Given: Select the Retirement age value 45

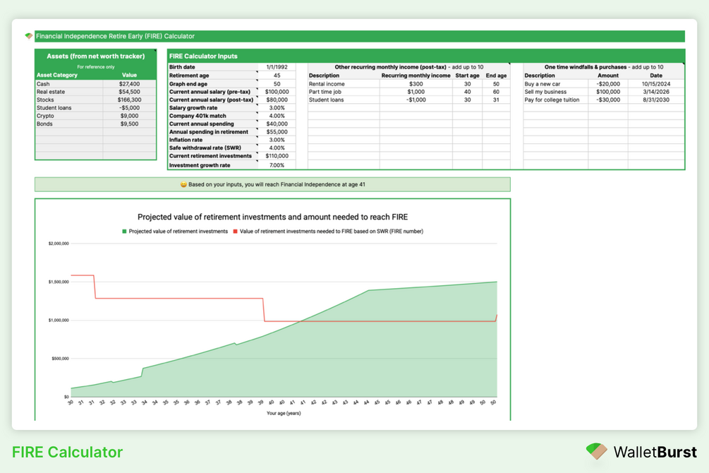Looking at the screenshot, I should pos(277,76).
